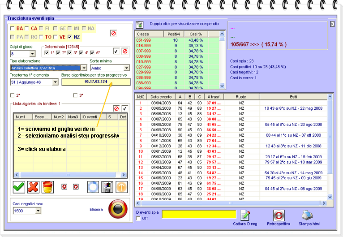
Task: Click the Classe column header
Action: coord(149,34)
